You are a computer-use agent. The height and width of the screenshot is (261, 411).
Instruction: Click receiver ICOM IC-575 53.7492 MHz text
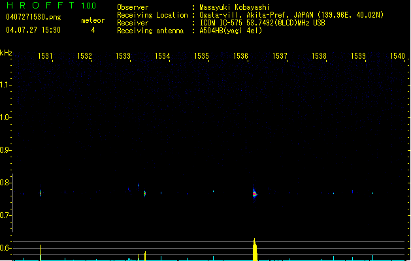point(262,23)
